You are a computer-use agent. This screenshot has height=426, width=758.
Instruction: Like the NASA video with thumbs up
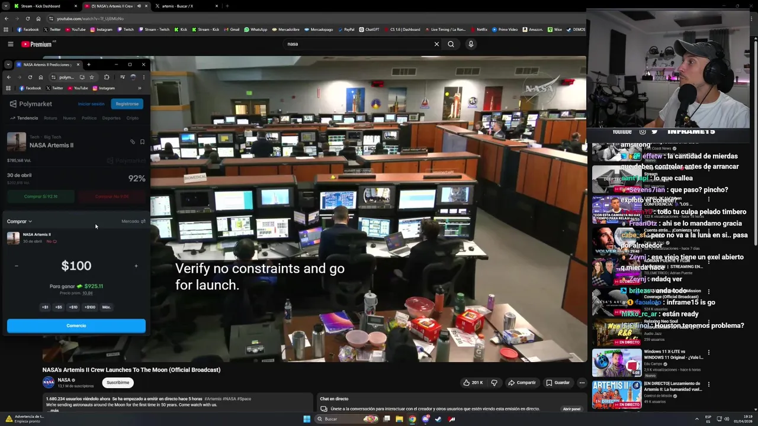click(x=473, y=383)
